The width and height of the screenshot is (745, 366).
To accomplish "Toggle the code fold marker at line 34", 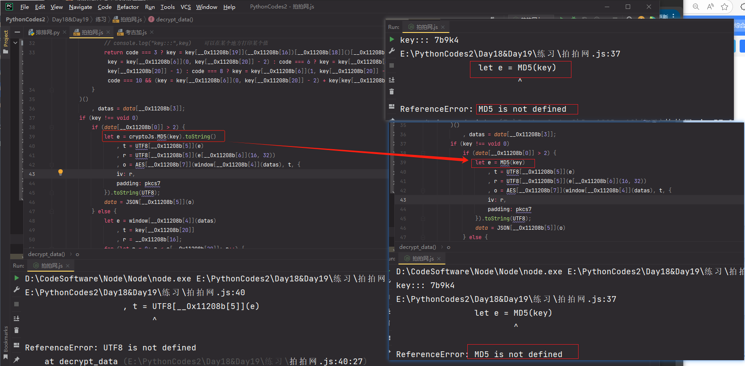I will pos(52,89).
